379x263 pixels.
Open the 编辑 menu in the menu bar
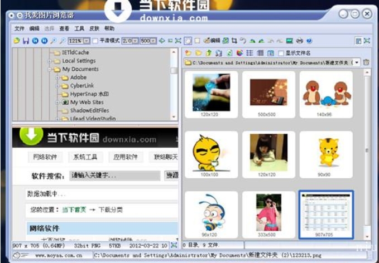[34, 28]
